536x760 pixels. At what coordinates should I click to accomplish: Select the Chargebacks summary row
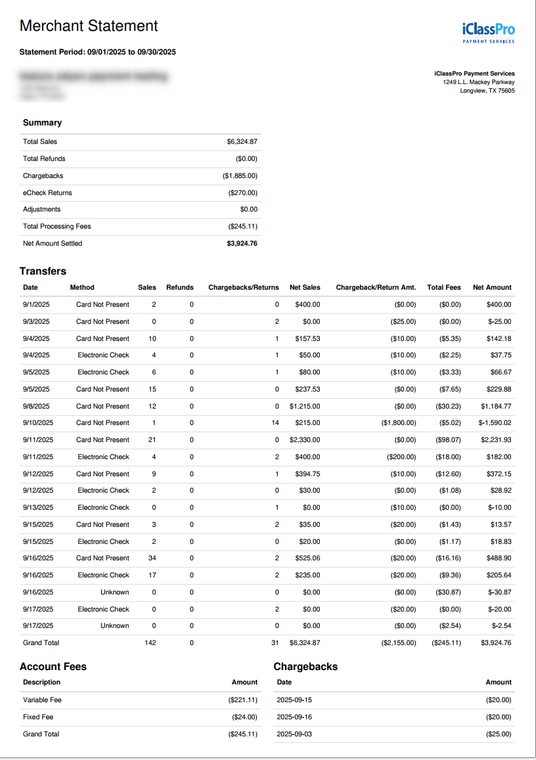coord(141,176)
